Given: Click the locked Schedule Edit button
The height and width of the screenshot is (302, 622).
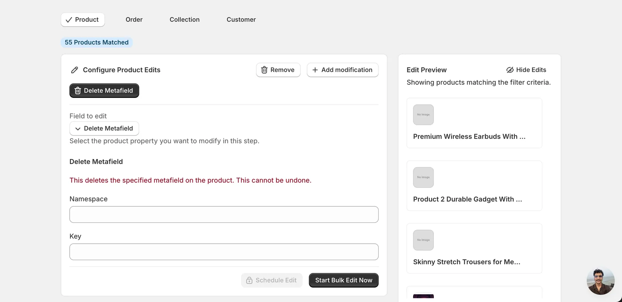Looking at the screenshot, I should pyautogui.click(x=272, y=280).
